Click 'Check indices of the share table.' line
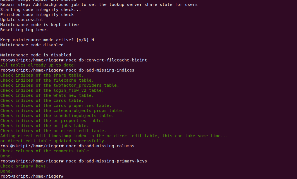 (42, 75)
